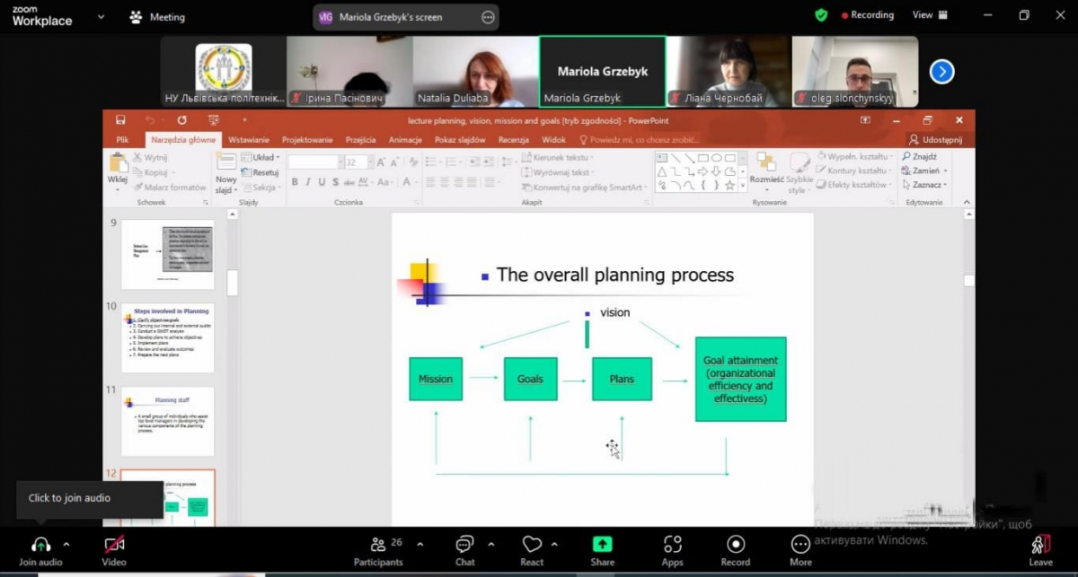
Task: Open the Zoom Workplace dropdown arrow
Action: click(100, 16)
